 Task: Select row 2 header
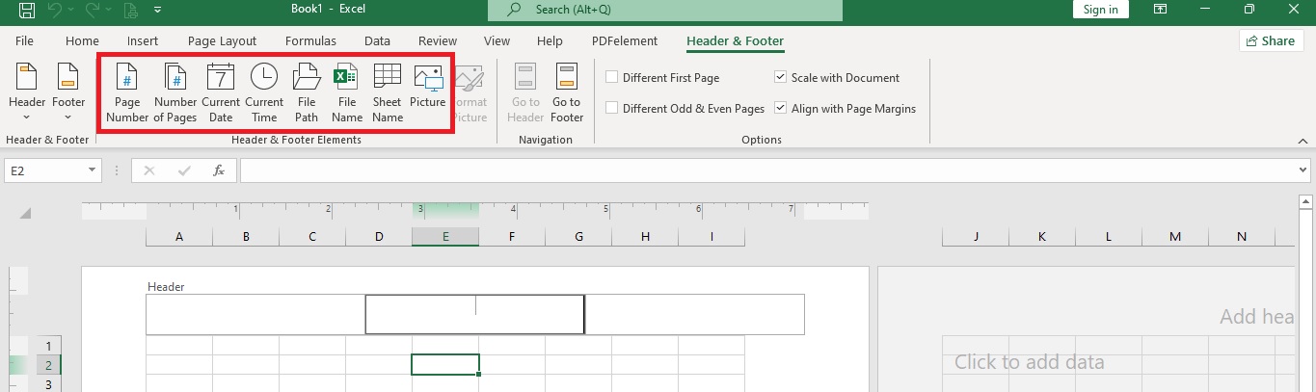point(47,365)
